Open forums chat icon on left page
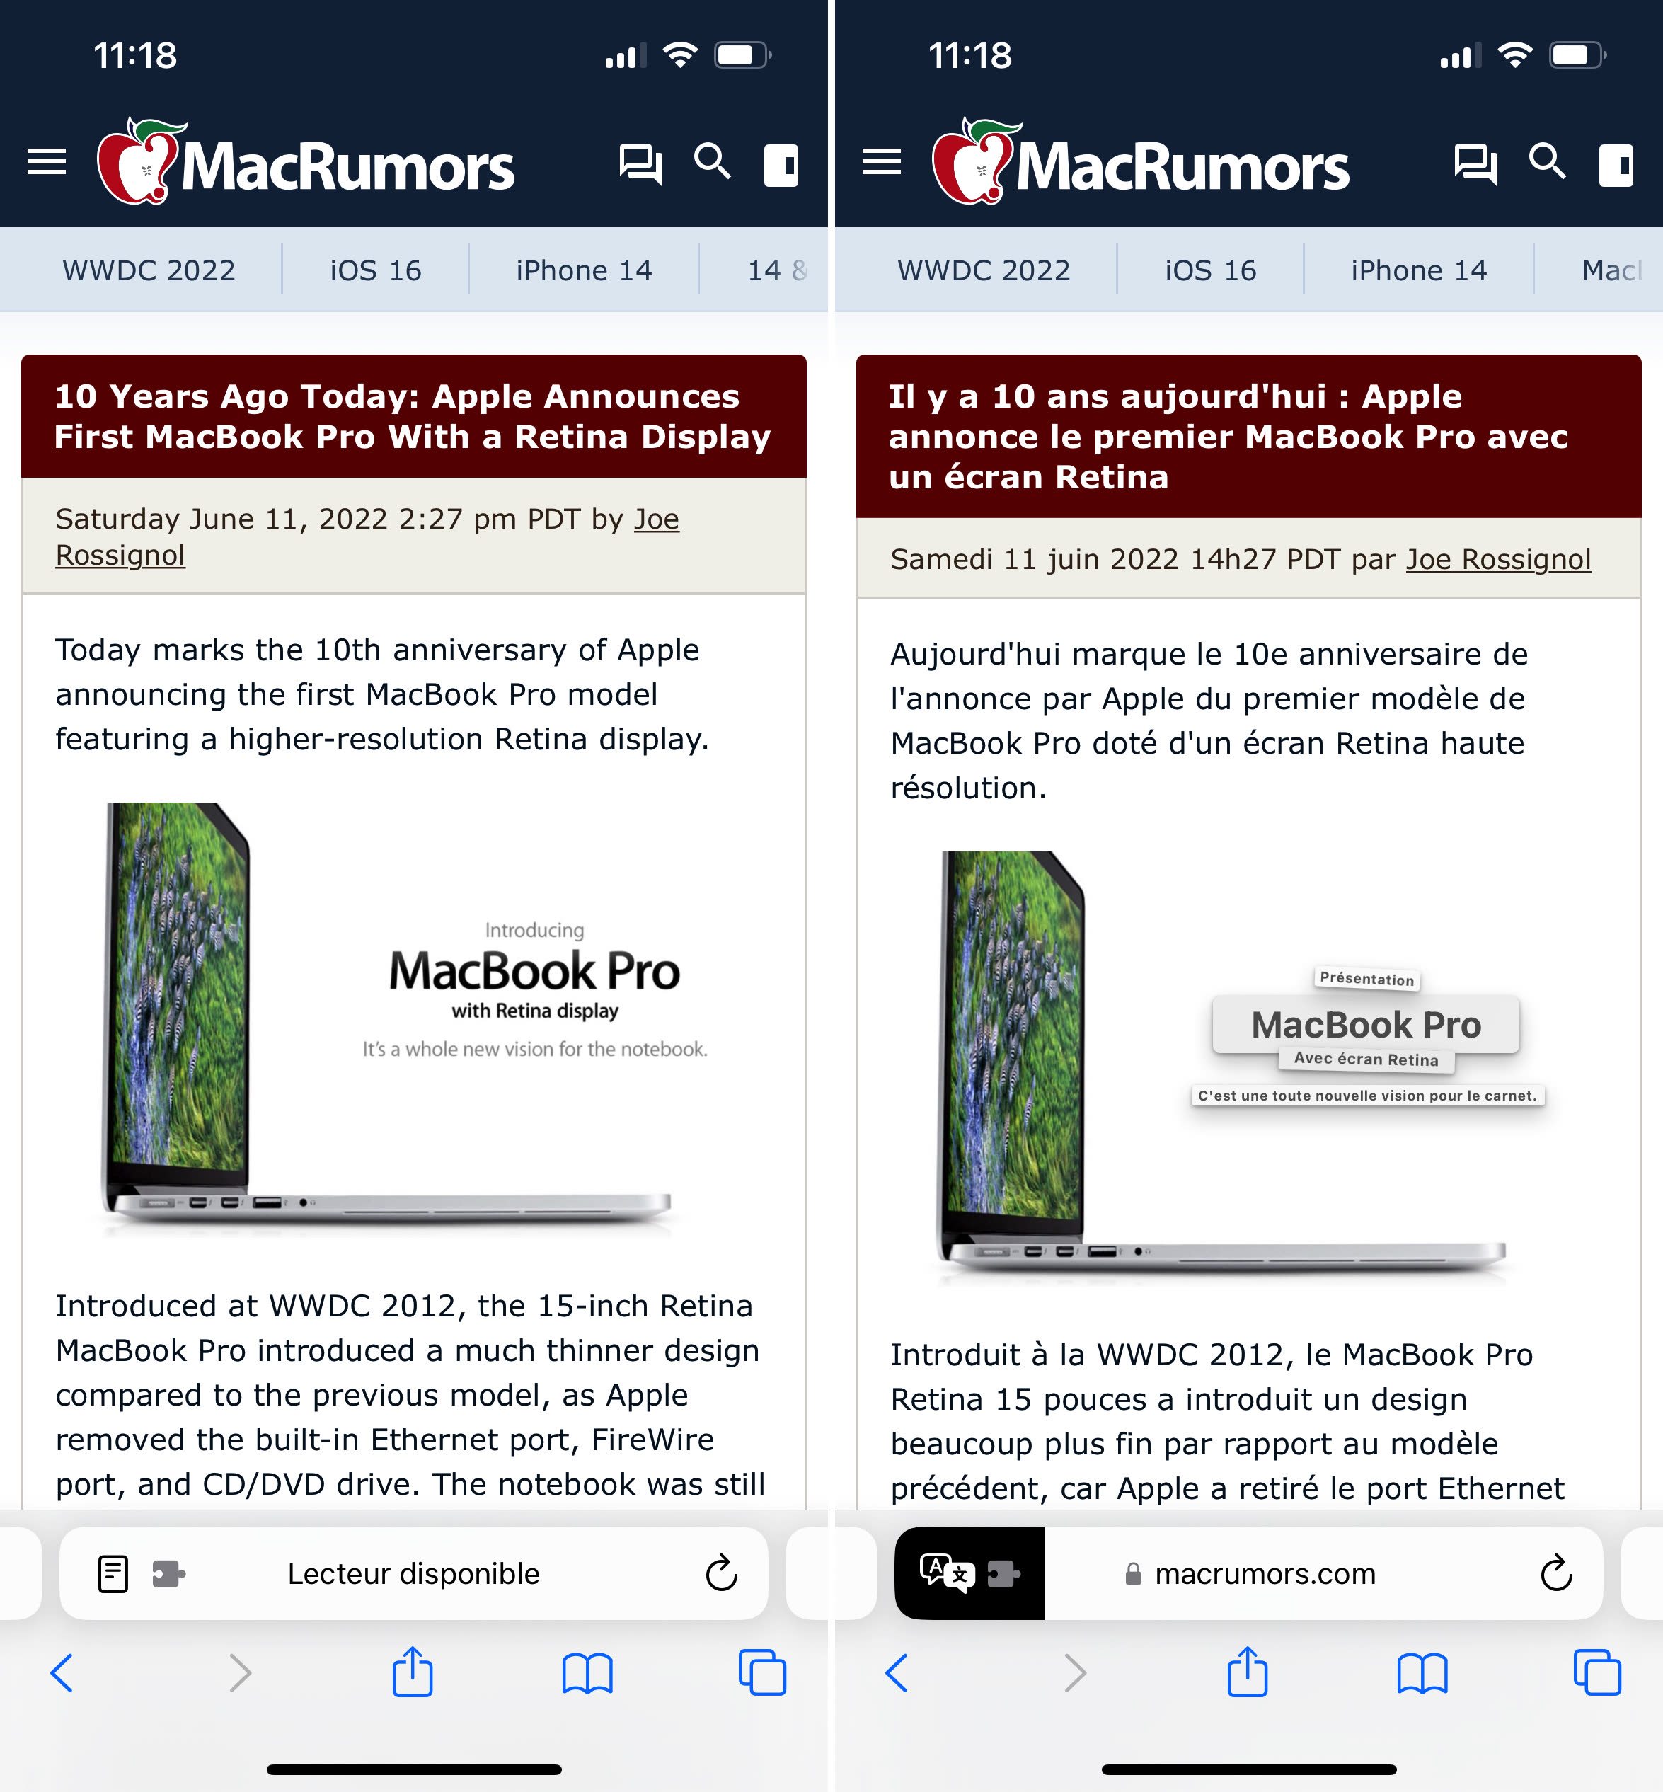Screen dimensions: 1663x1792 click(640, 165)
